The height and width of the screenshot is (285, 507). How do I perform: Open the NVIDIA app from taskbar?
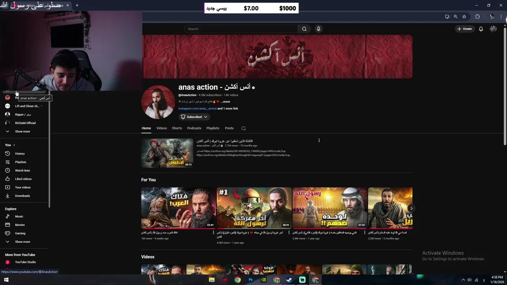tap(263, 280)
